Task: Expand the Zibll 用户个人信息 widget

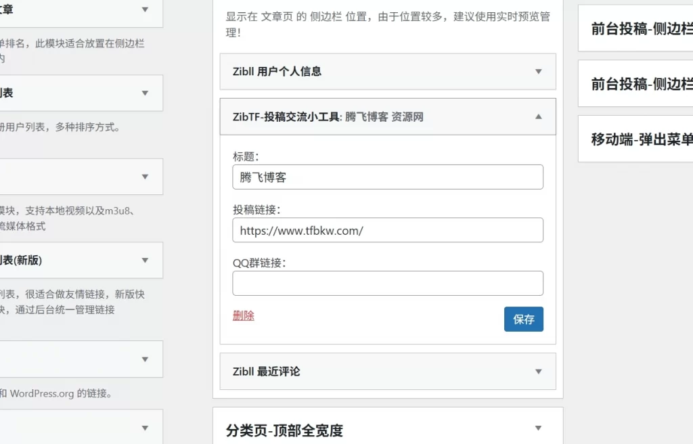Action: point(538,72)
